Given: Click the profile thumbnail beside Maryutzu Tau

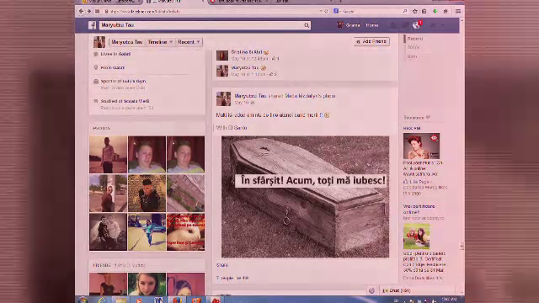Looking at the screenshot, I should (99, 42).
